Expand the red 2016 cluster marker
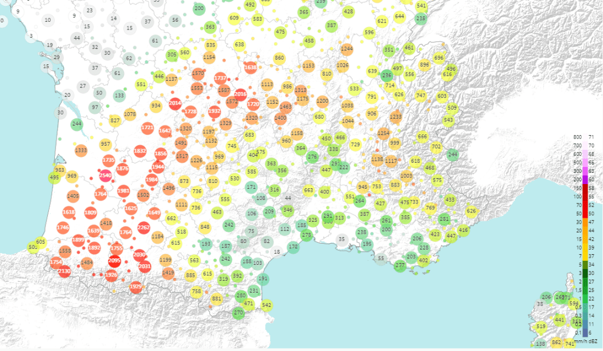603x351 pixels. (x=240, y=94)
